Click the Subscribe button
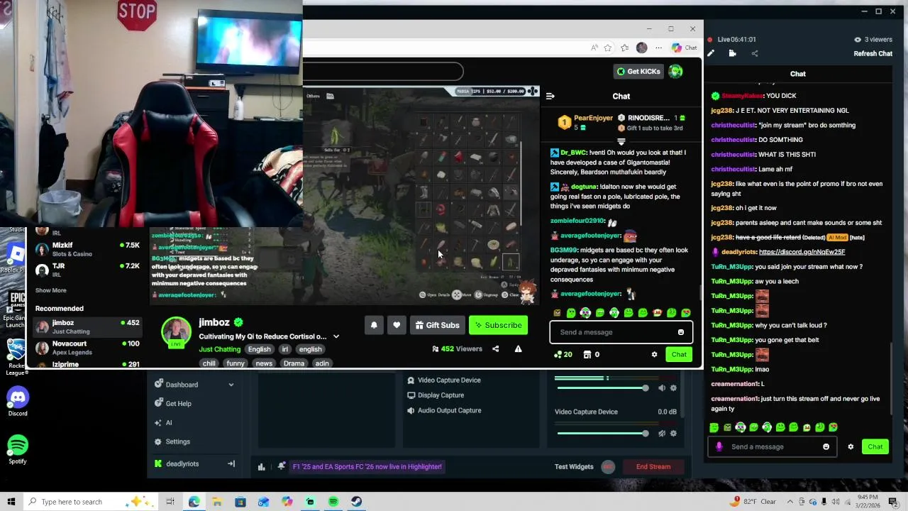 [x=498, y=325]
